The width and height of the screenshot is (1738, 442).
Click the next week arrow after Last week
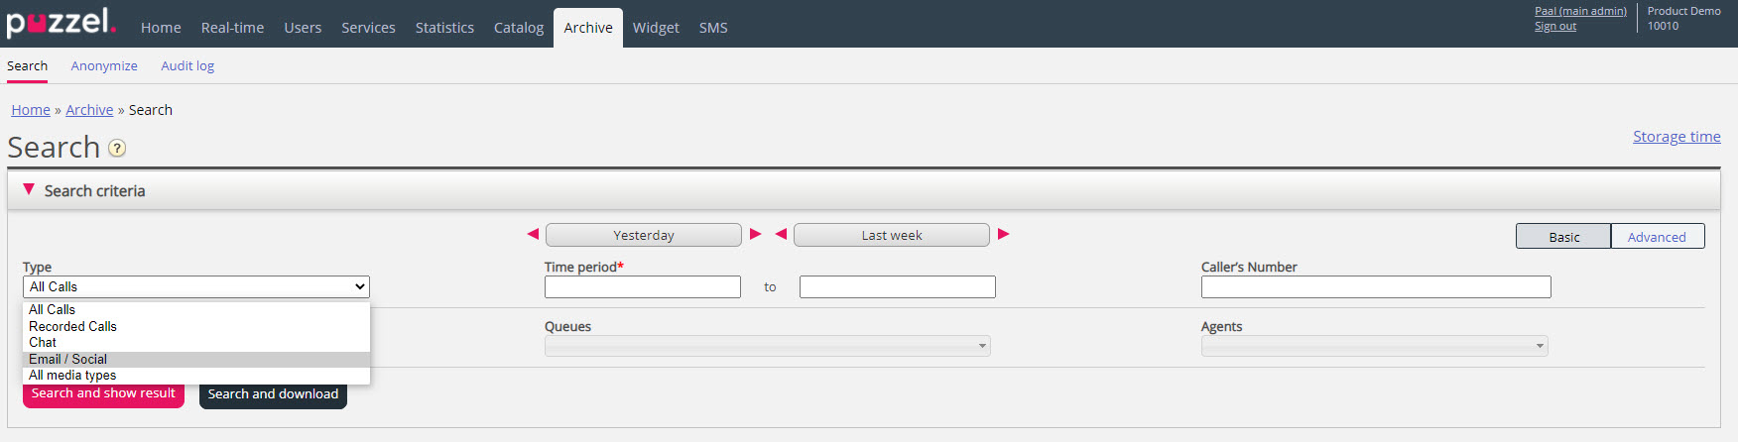pyautogui.click(x=1004, y=234)
